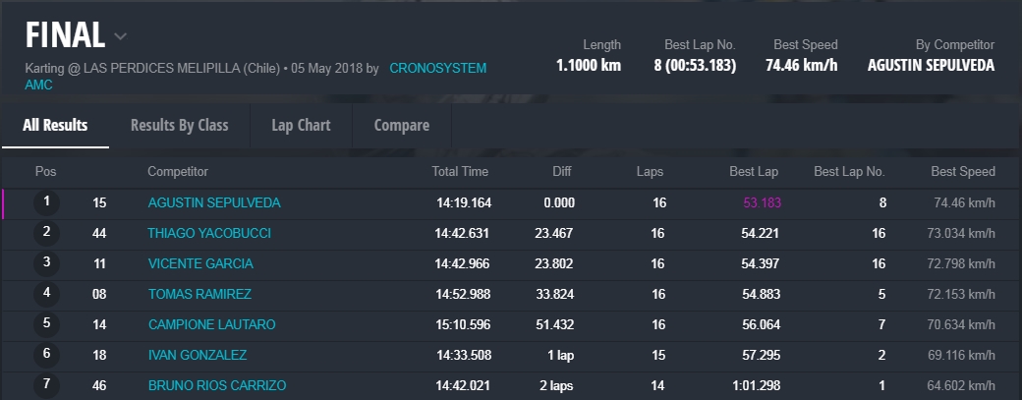
Task: Click the purple best lap 53.183
Action: 761,202
